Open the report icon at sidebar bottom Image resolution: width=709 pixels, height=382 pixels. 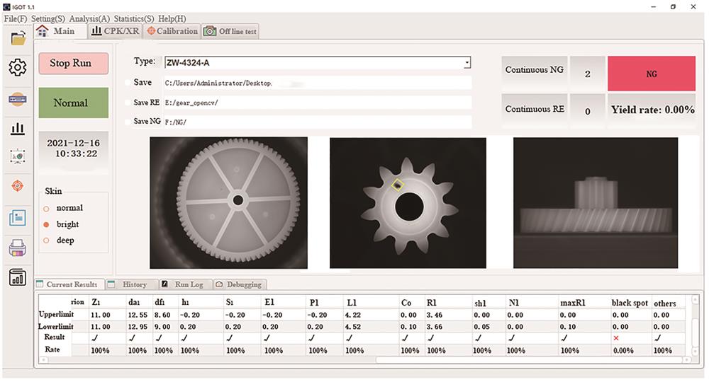pos(18,277)
